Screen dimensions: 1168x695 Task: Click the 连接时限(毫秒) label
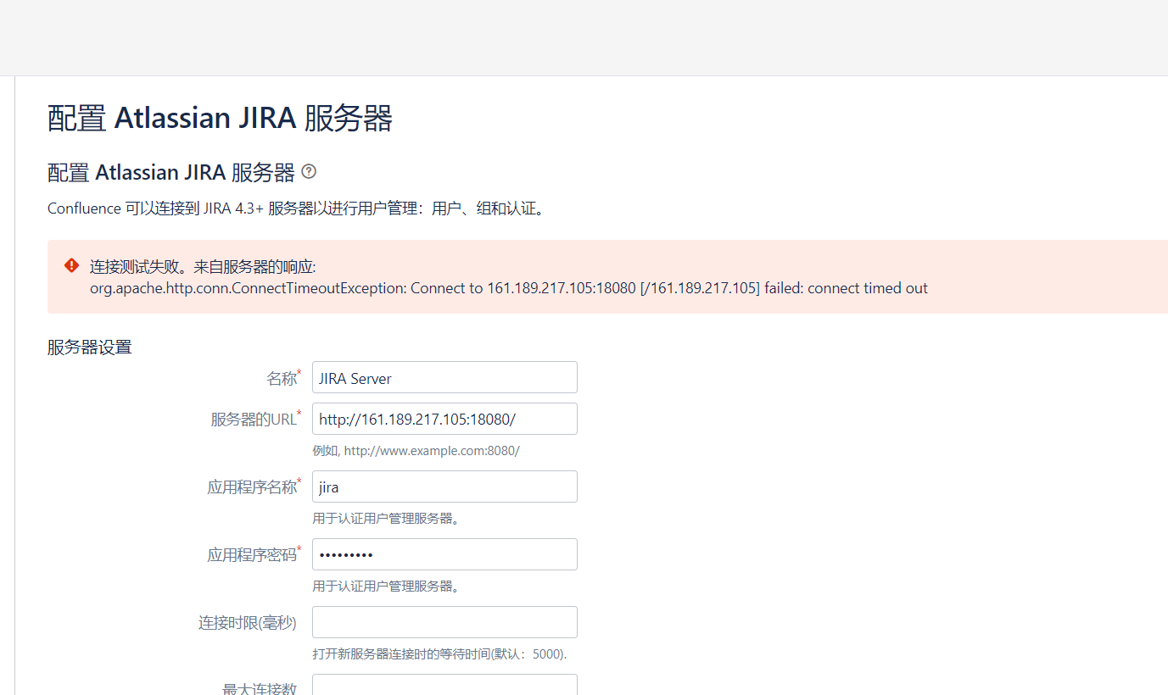pos(248,623)
